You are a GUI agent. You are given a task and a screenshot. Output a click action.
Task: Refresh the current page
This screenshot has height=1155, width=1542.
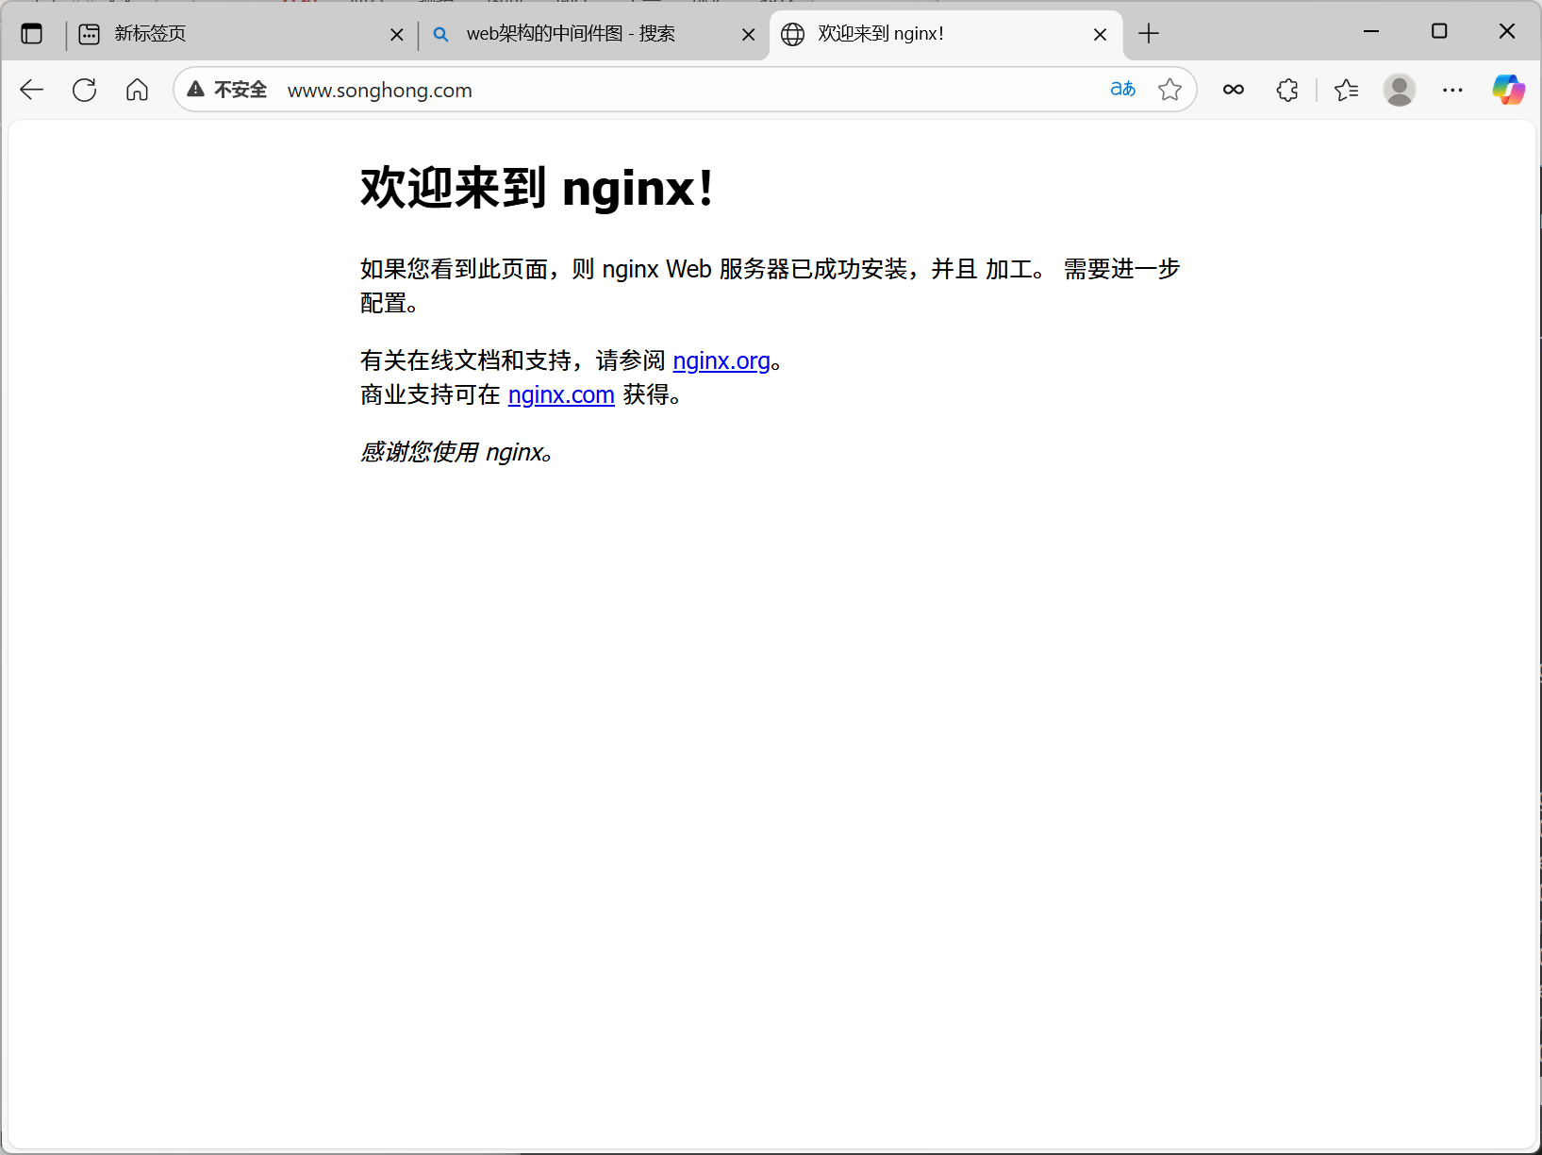85,90
